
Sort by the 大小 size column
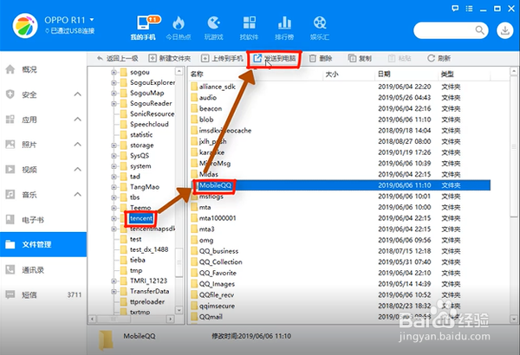point(348,74)
